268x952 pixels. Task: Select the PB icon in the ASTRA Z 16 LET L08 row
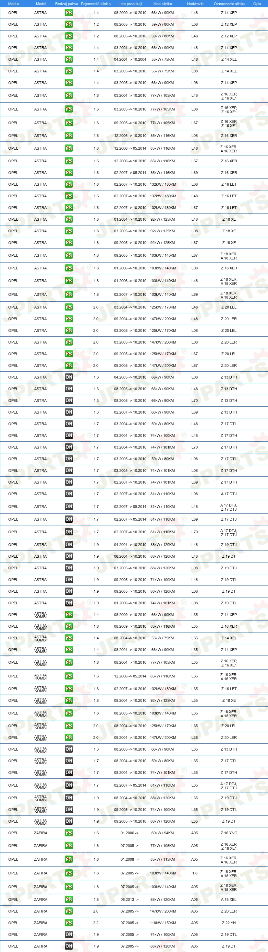coord(69,184)
